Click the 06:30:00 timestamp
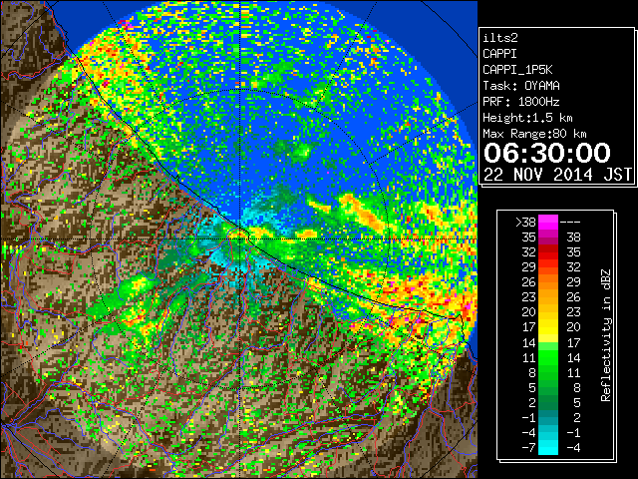638x479 pixels. click(547, 153)
